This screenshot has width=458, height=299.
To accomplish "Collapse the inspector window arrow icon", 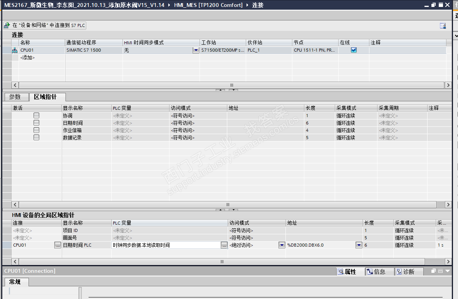I will click(x=448, y=271).
